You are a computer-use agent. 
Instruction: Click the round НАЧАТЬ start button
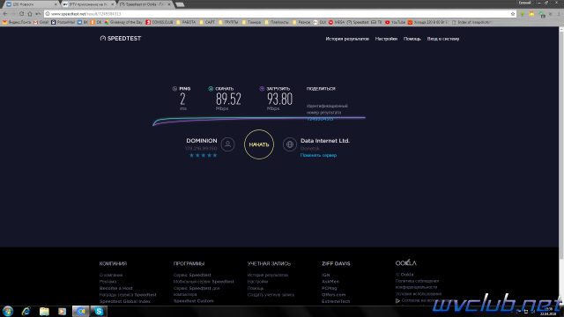click(259, 144)
